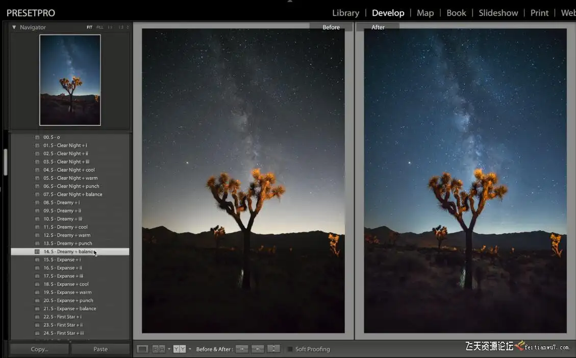The height and width of the screenshot is (358, 576).
Task: Set Navigator zoom to 1:3
Action: pos(121,27)
